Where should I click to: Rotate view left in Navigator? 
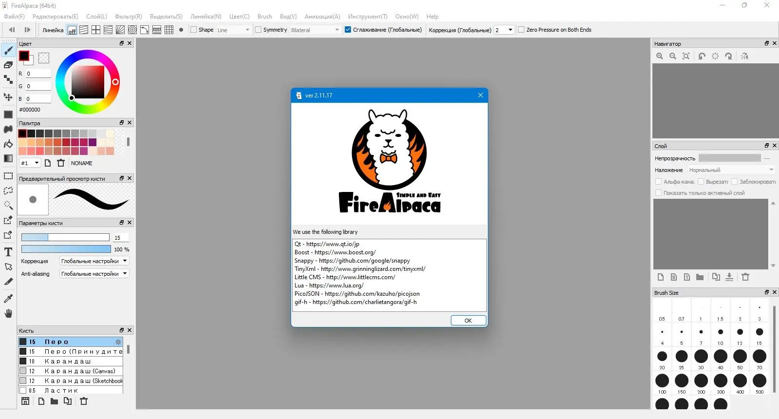(x=702, y=56)
